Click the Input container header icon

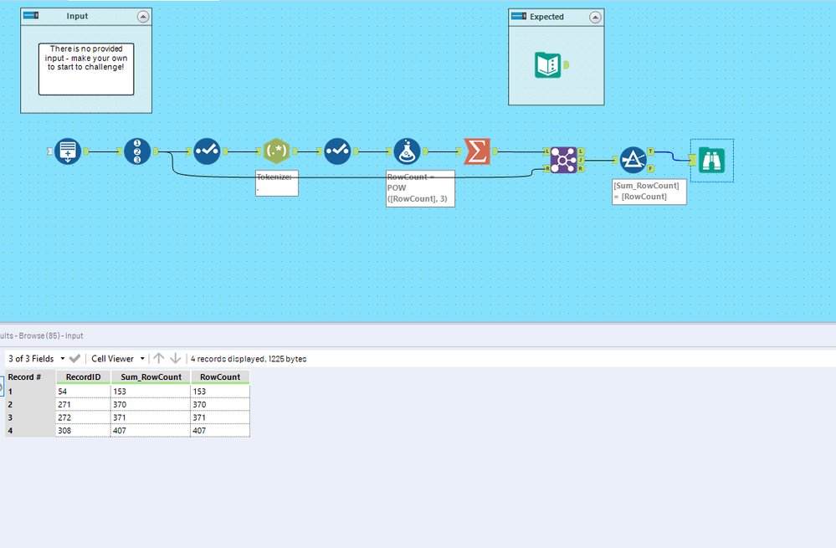click(31, 15)
